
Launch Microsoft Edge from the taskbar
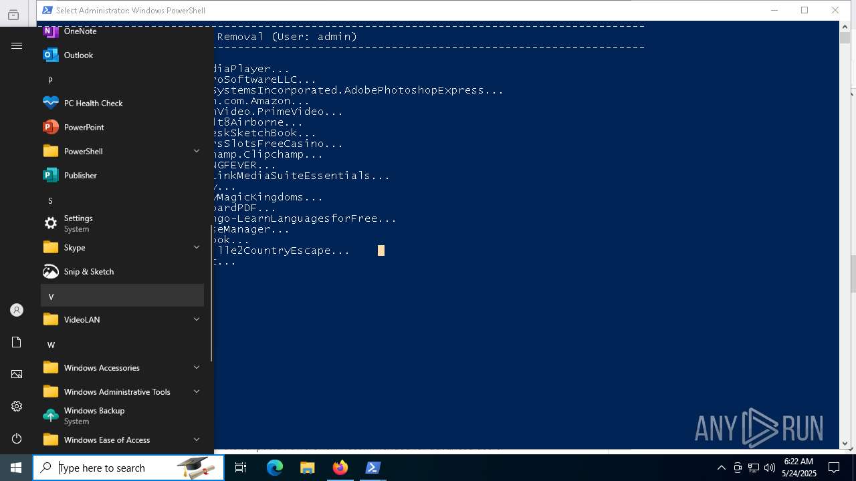coord(275,468)
